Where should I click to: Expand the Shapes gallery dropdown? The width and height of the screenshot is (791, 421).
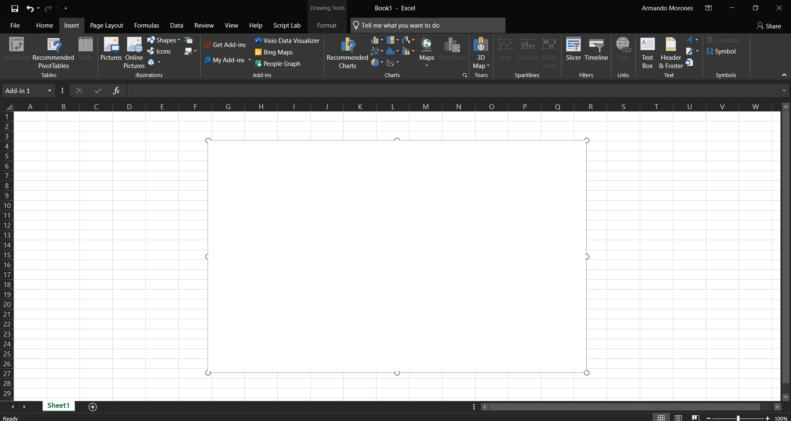(x=179, y=40)
